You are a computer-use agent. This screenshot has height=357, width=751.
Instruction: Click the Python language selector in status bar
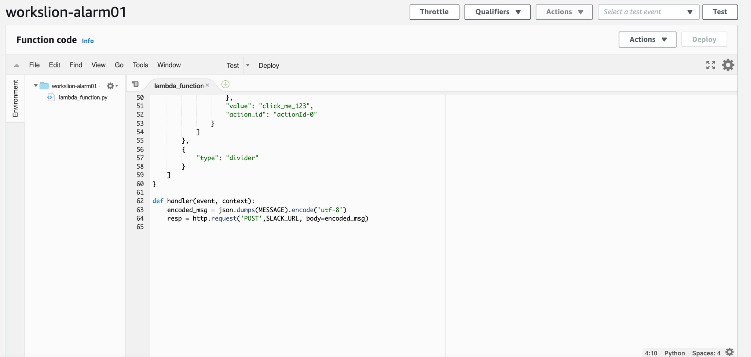coord(674,353)
